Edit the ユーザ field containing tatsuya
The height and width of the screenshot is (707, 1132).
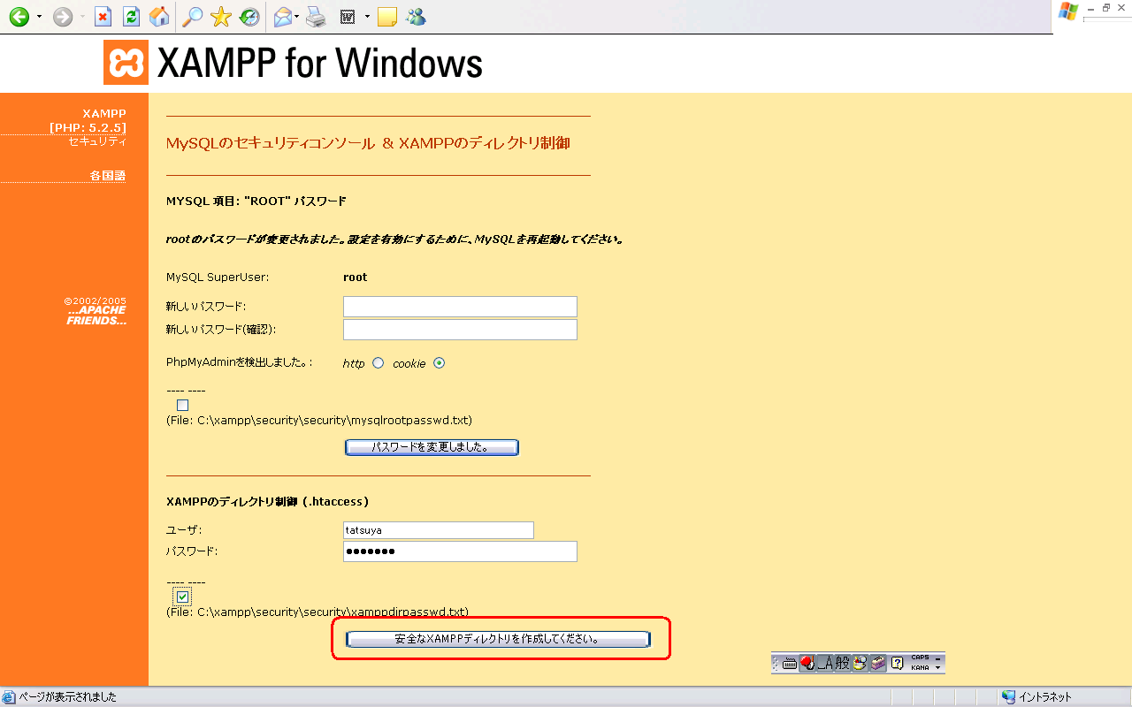[x=439, y=530]
